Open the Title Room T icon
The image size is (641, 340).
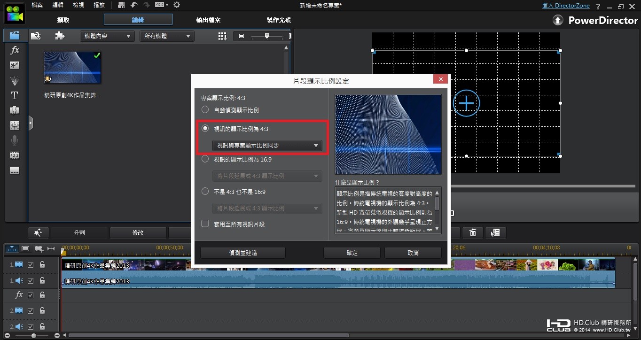(15, 95)
